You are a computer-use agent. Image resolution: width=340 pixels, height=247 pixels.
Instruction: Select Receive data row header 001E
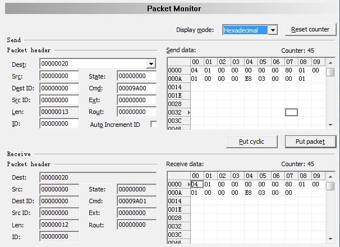[179, 209]
